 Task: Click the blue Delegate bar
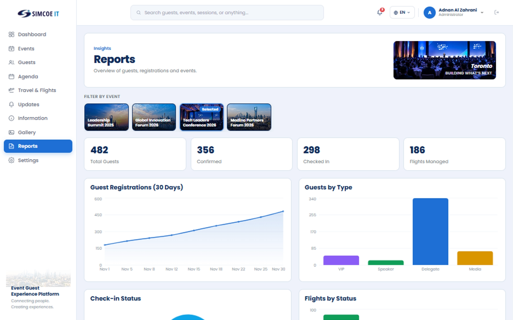pyautogui.click(x=430, y=232)
